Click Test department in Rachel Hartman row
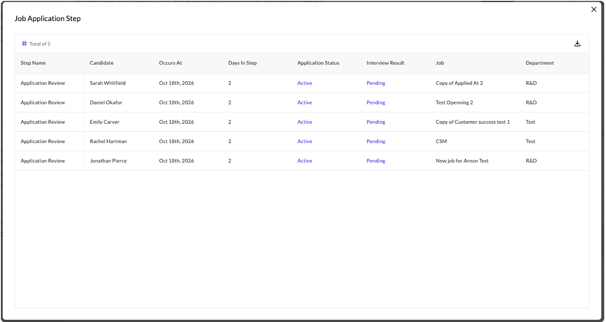The width and height of the screenshot is (606, 322). point(531,141)
